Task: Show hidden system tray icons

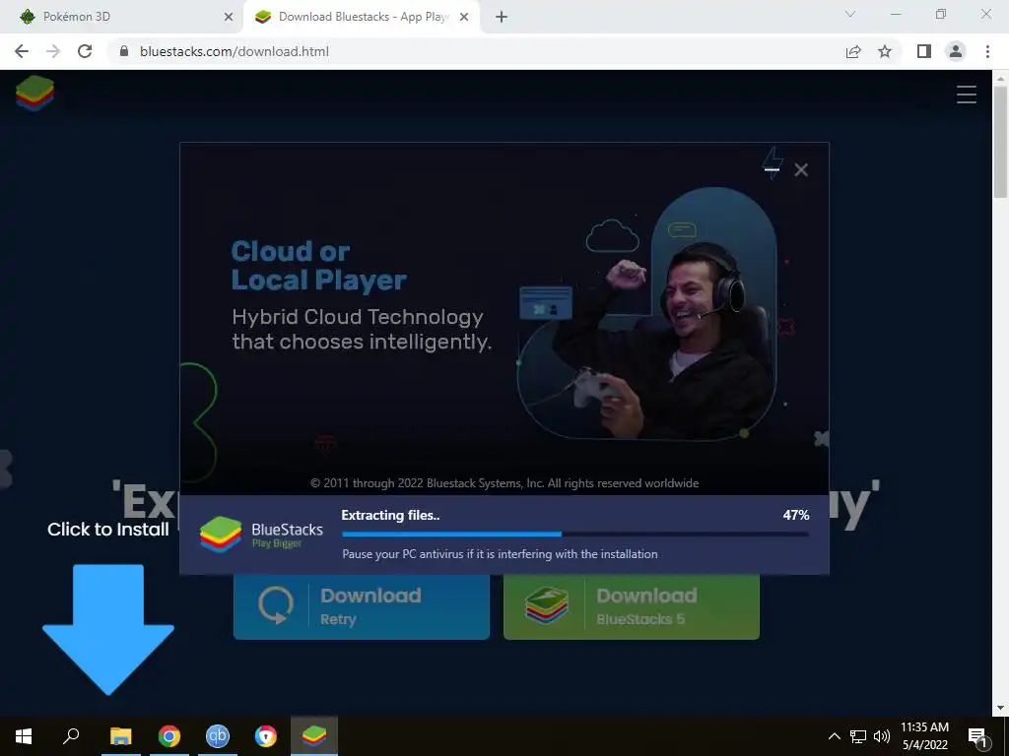Action: pos(834,736)
